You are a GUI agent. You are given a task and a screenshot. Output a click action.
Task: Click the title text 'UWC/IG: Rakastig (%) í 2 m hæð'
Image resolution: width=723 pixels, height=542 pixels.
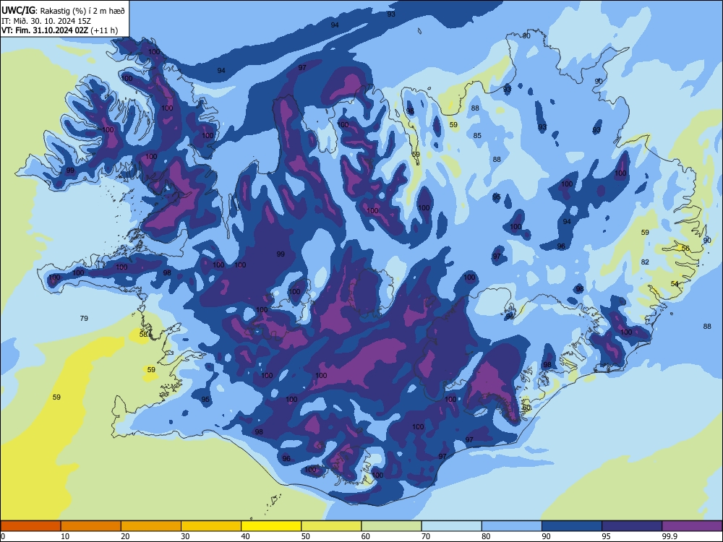[x=63, y=10]
